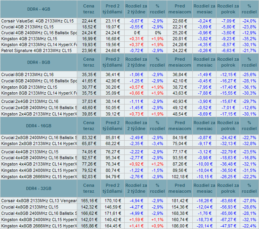259x229 pixels.
Task: Click the red '+0,57 €' difference cell
Action: [x=136, y=87]
